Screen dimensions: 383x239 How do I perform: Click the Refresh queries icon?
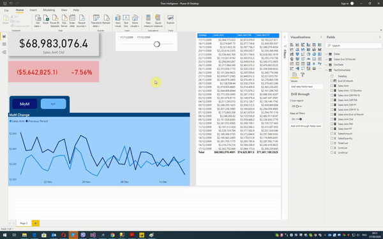click(x=106, y=20)
